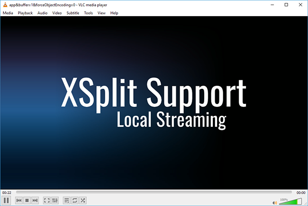The height and width of the screenshot is (206, 308).
Task: Adjust the volume slider at 100%
Action: (290, 201)
